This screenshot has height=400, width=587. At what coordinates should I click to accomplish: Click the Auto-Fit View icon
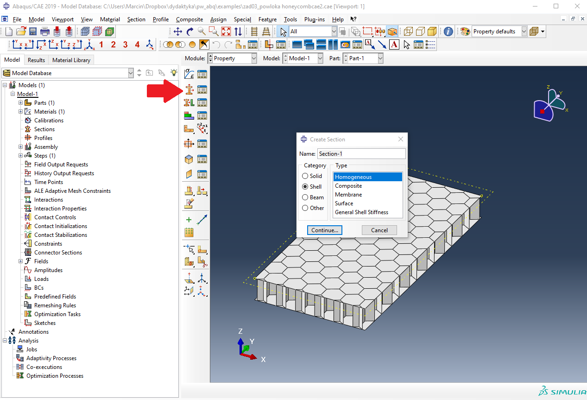point(226,32)
